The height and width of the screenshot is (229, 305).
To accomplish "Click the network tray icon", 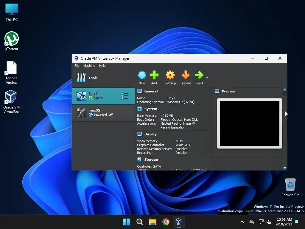I will pyautogui.click(x=261, y=222).
